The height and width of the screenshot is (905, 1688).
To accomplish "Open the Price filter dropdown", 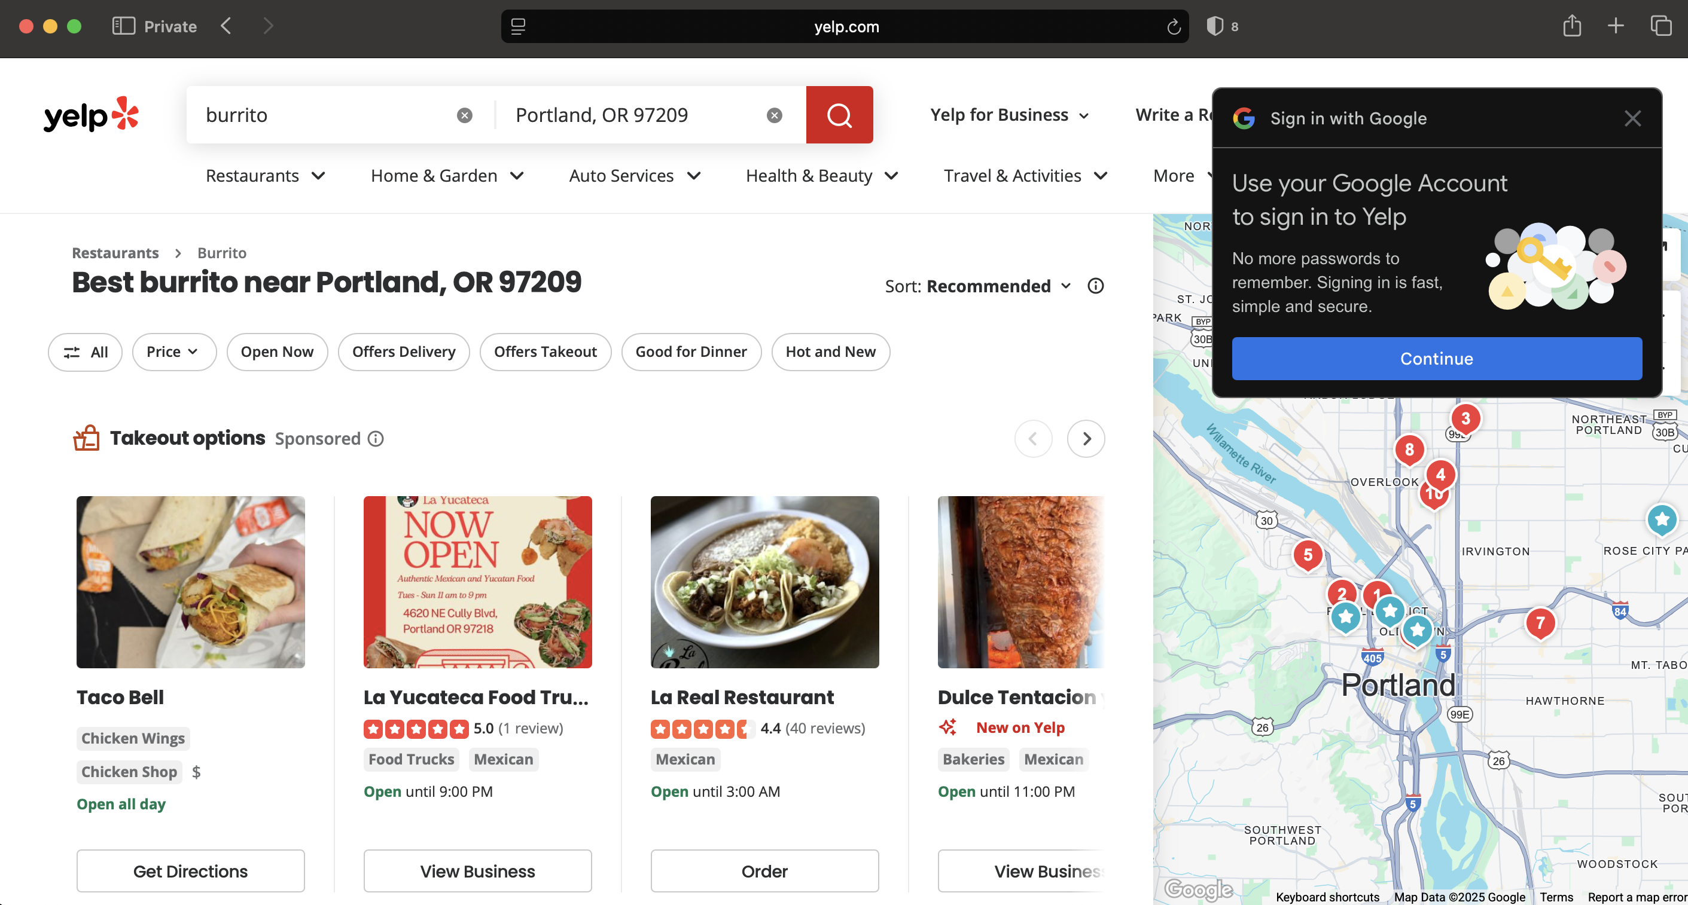I will [x=173, y=351].
